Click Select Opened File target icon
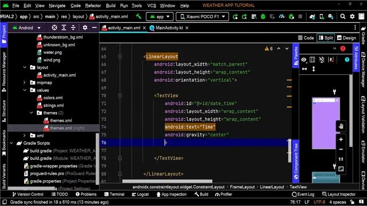The width and height of the screenshot is (367, 206). click(x=54, y=28)
